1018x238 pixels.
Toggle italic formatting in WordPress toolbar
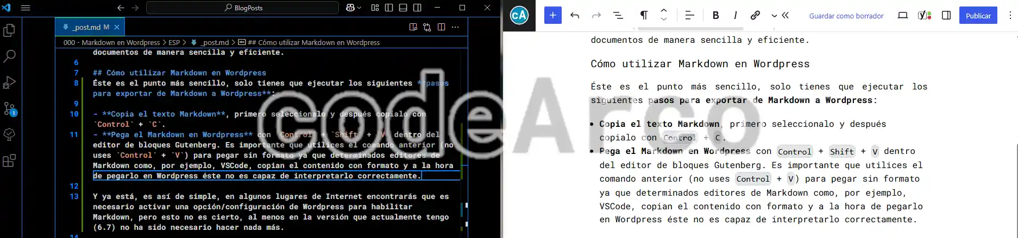tap(735, 15)
